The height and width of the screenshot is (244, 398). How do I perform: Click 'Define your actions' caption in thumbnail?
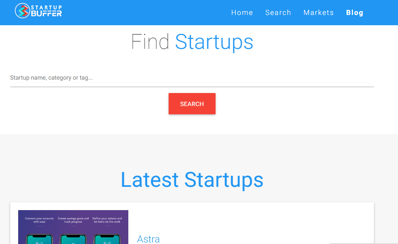point(107,220)
